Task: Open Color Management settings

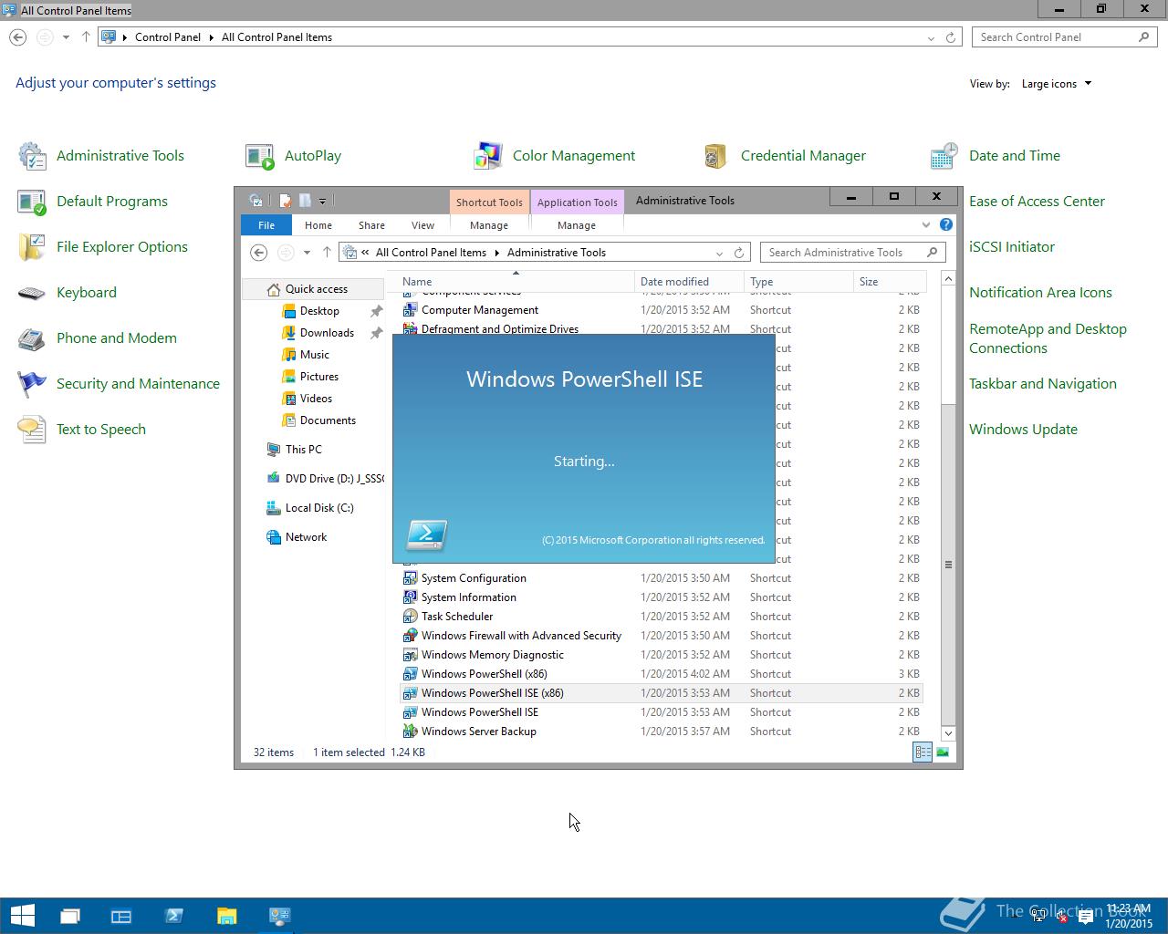Action: tap(554, 156)
